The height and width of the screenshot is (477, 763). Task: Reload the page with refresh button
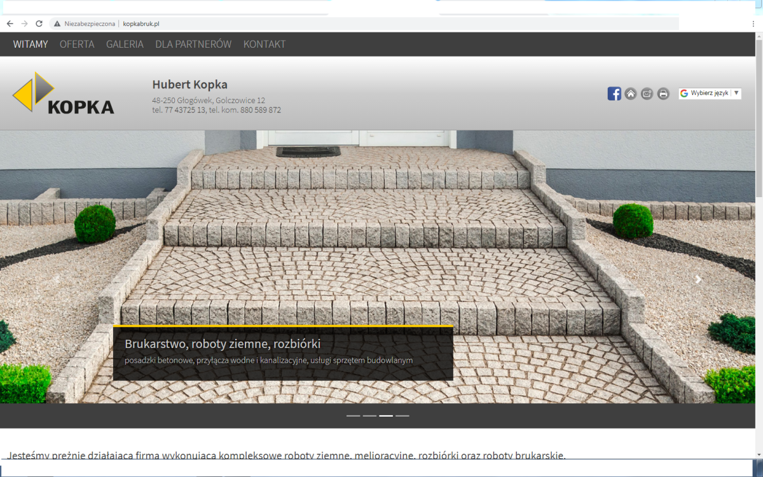click(x=39, y=24)
